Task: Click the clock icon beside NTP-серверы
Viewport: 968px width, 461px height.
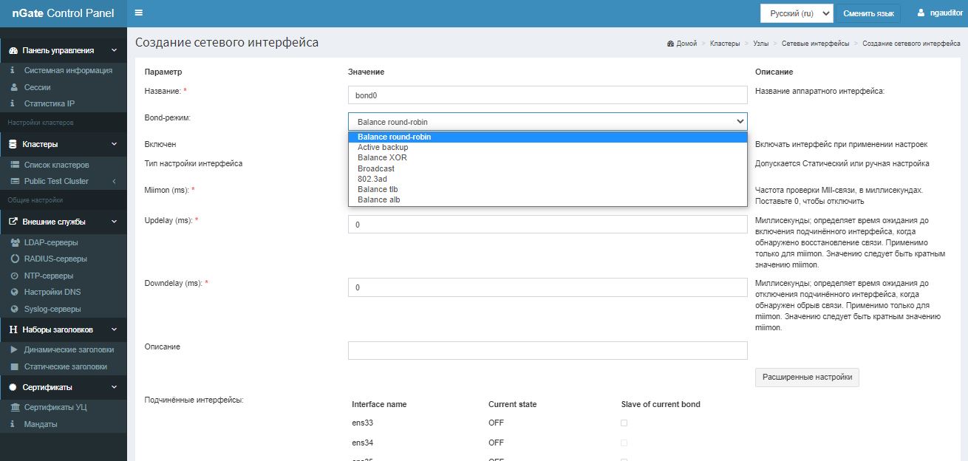Action: click(x=15, y=276)
